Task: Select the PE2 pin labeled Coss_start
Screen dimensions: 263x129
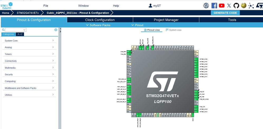Action: [129, 52]
